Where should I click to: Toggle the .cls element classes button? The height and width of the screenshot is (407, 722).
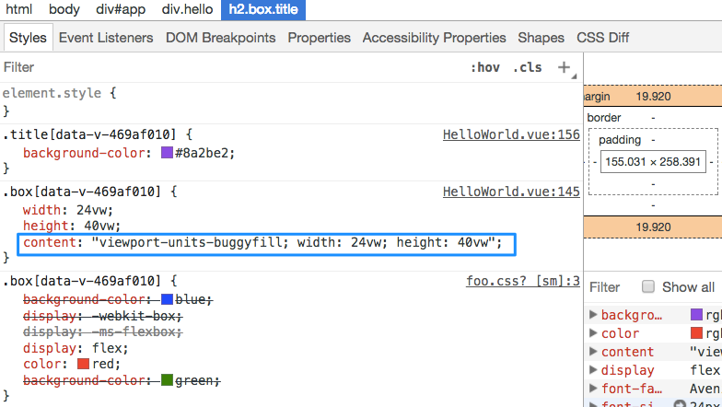(x=528, y=67)
